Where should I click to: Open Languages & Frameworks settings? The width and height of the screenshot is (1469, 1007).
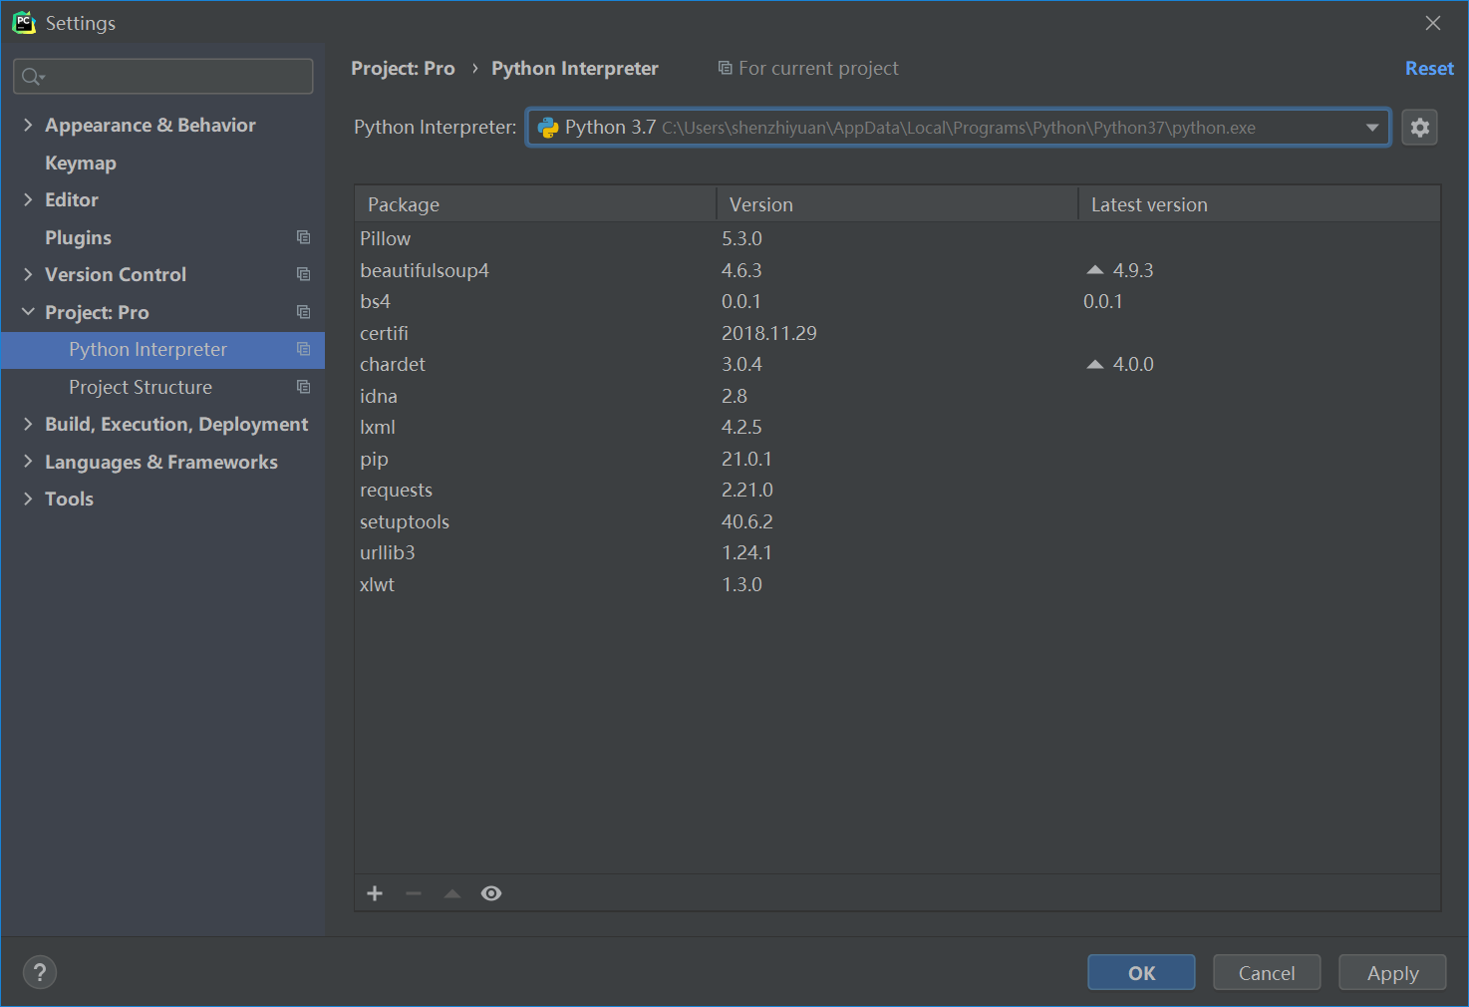pos(161,462)
